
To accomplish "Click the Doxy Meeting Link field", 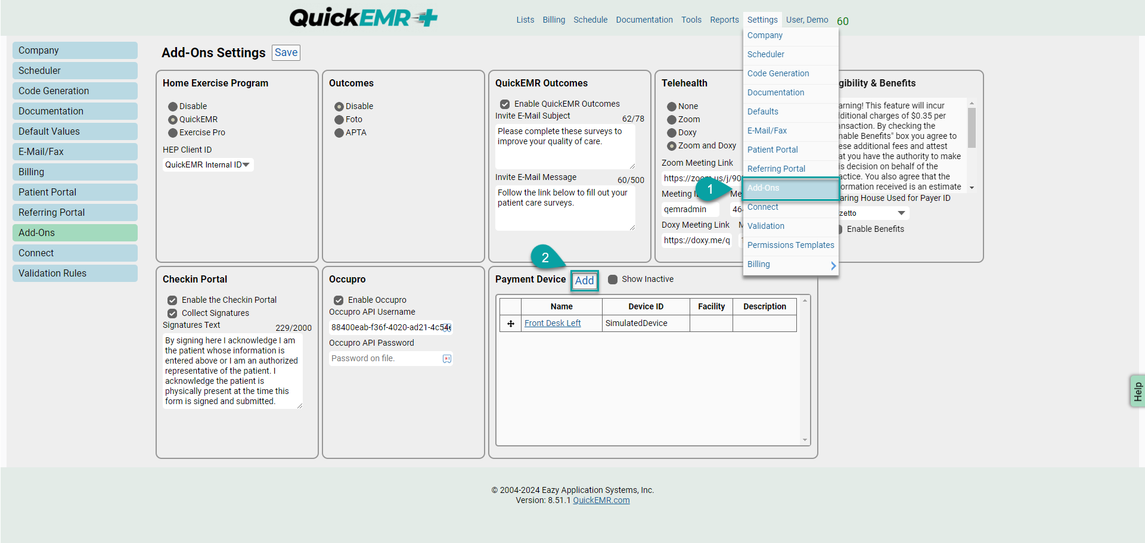I will coord(697,241).
